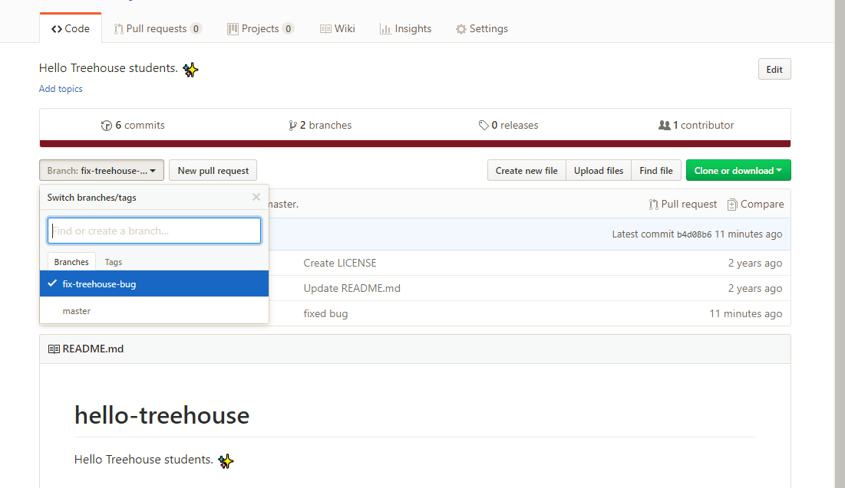Click the commits clock icon

pyautogui.click(x=106, y=126)
